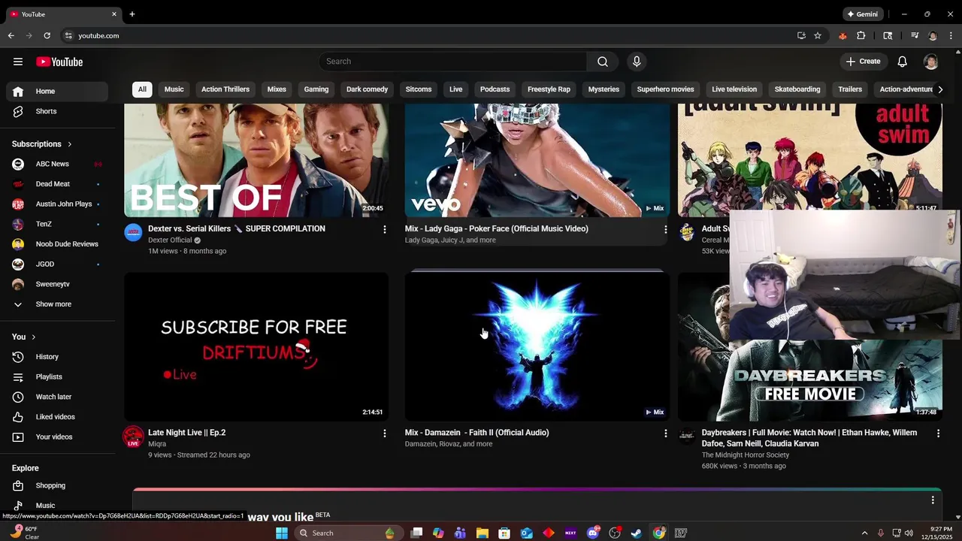The width and height of the screenshot is (962, 541).
Task: Open the three-dot menu on bottom banner
Action: click(x=933, y=500)
